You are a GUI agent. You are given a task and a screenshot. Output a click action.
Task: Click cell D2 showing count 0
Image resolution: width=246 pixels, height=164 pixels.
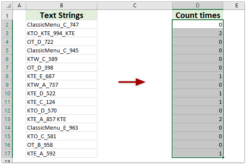click(197, 24)
